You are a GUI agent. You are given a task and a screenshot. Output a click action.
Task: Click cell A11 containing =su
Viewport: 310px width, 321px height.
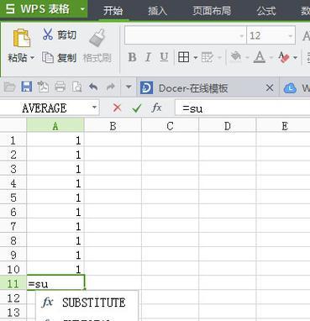(55, 283)
